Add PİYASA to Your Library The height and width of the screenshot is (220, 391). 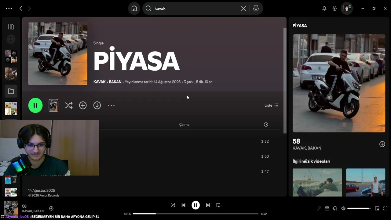(x=83, y=105)
